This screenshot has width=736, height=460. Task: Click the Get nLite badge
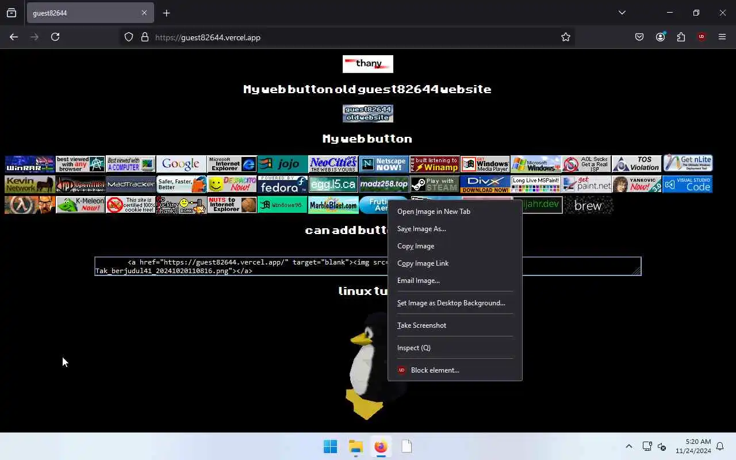[688, 163]
